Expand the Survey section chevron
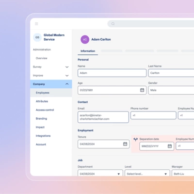Screen dimensions: 194x194 pos(67,67)
